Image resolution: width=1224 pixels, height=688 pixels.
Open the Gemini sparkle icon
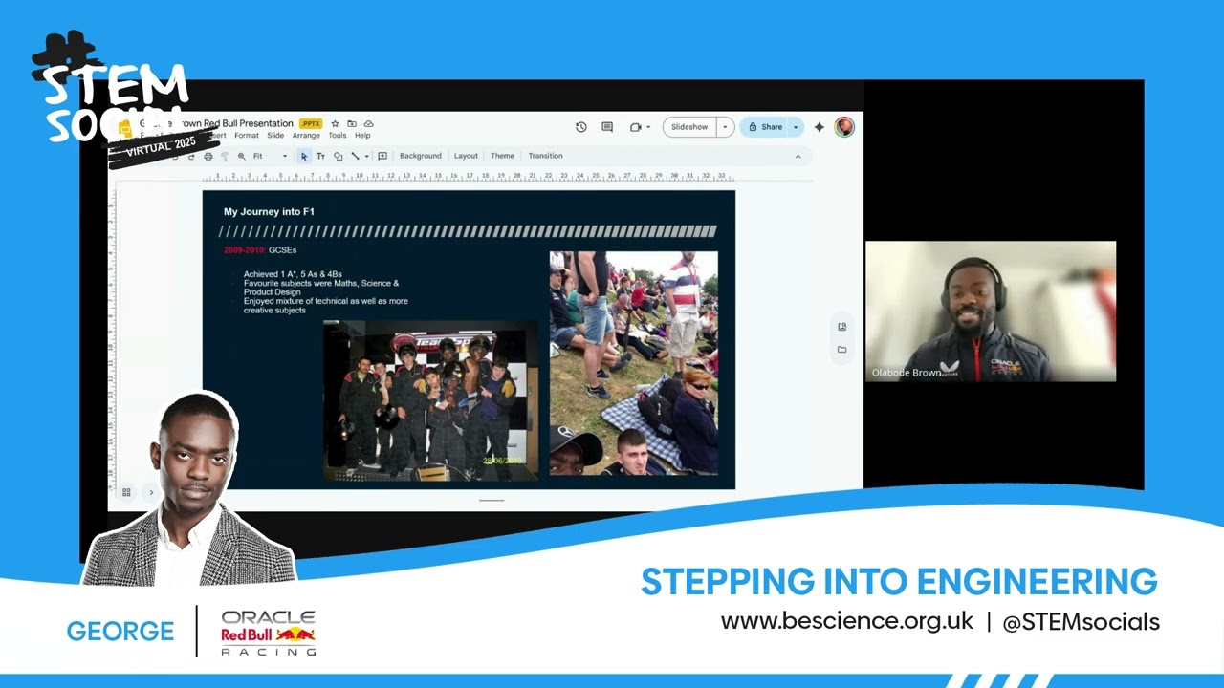pos(819,127)
